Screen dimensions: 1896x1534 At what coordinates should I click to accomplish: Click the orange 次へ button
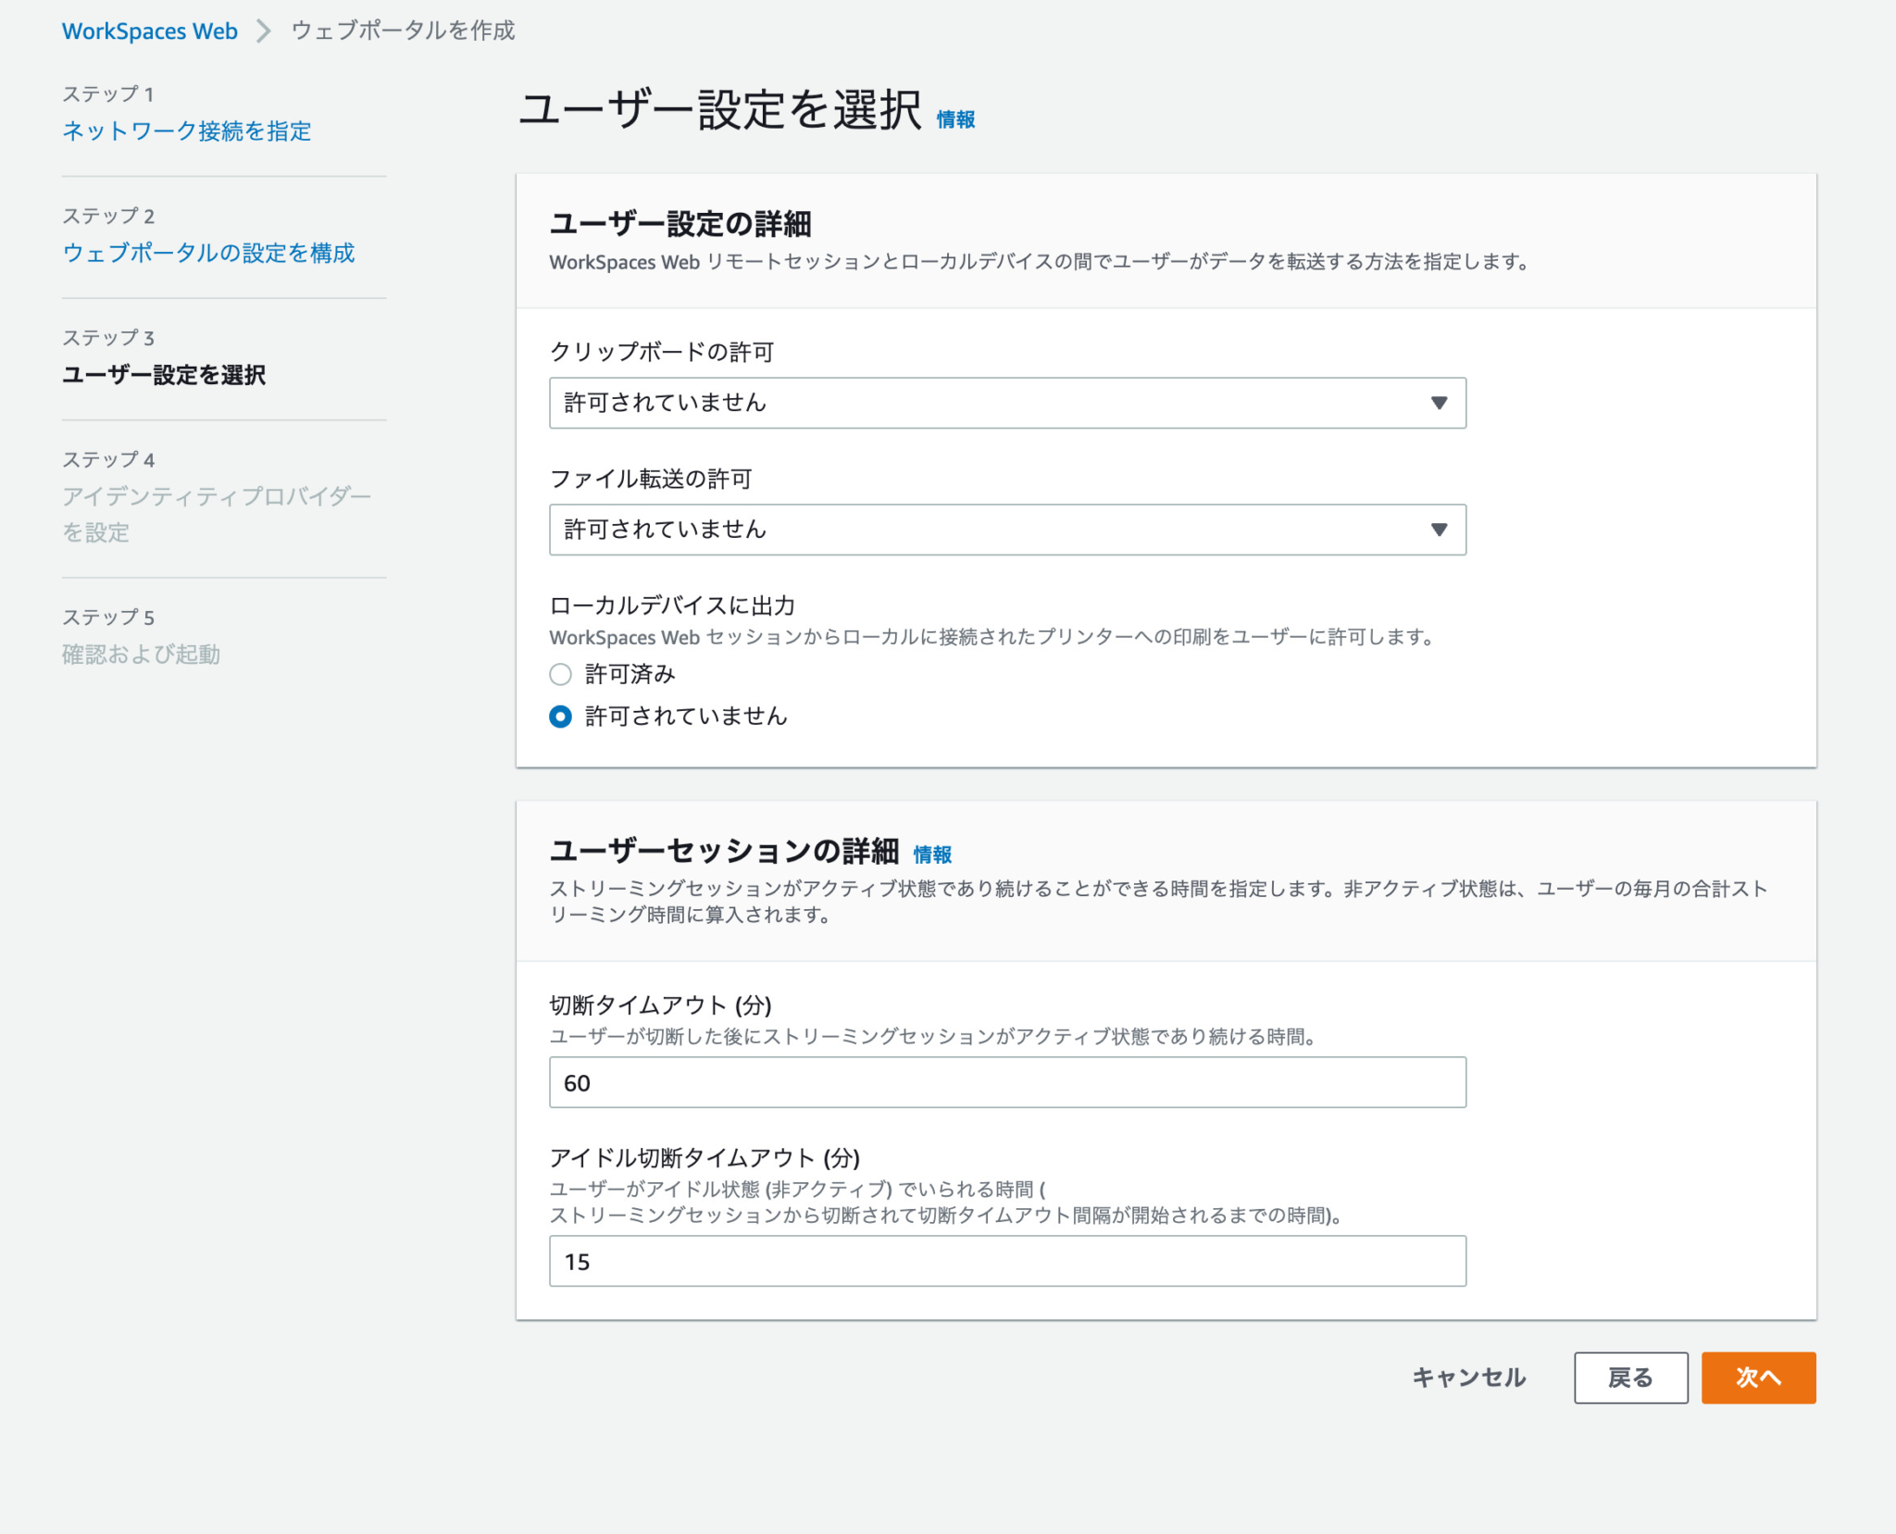(1758, 1378)
